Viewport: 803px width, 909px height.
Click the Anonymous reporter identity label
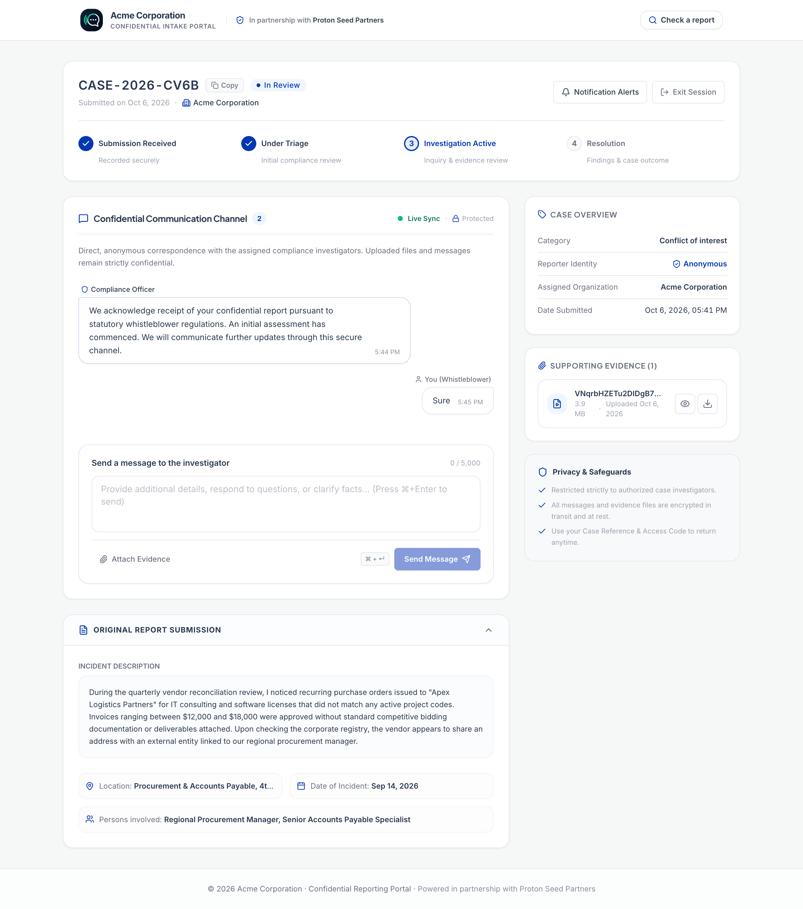pos(700,264)
